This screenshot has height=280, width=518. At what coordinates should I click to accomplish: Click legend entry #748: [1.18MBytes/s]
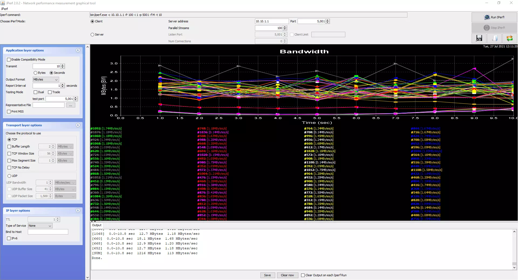coord(212,128)
